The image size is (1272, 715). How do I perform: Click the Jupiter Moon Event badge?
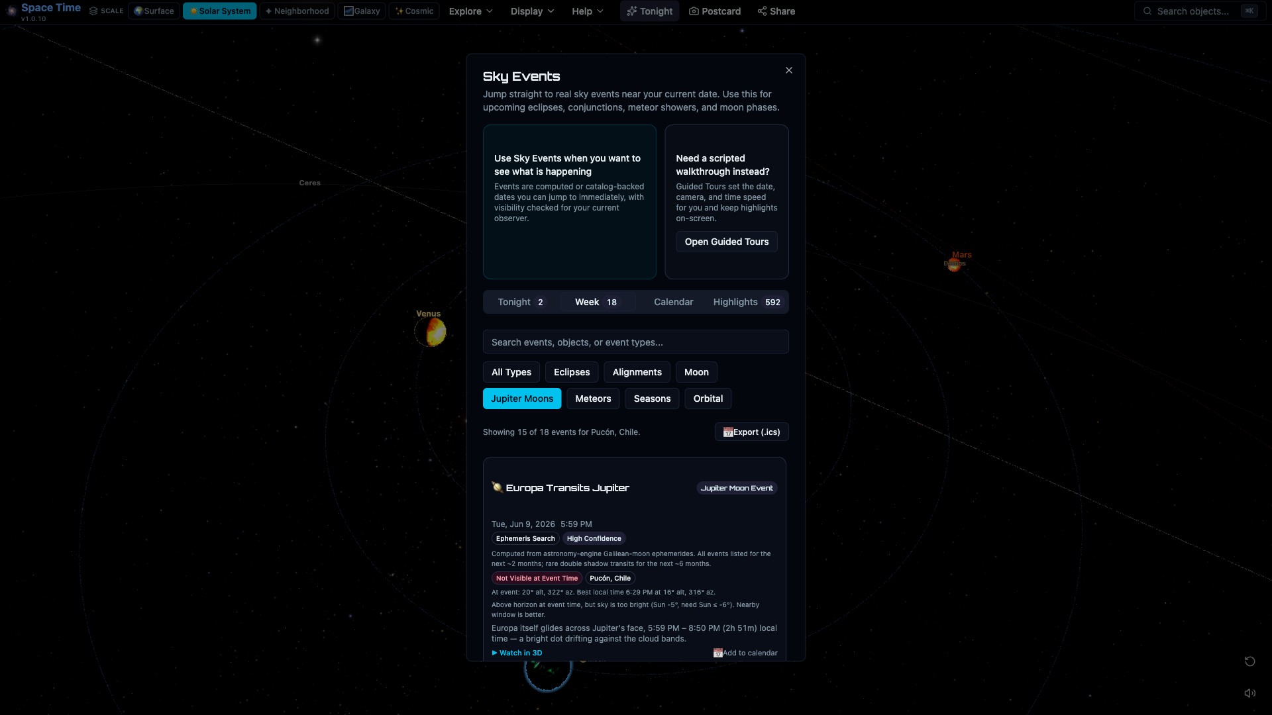737,488
